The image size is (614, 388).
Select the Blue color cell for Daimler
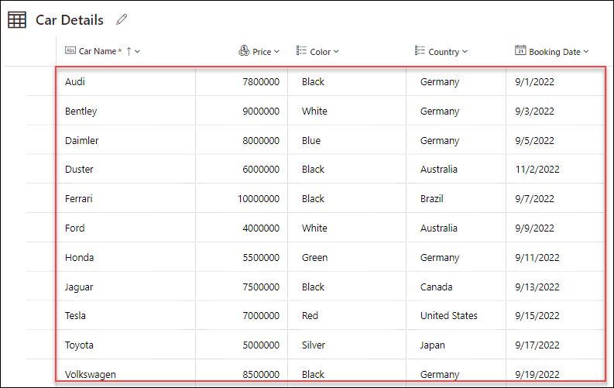[x=347, y=140]
